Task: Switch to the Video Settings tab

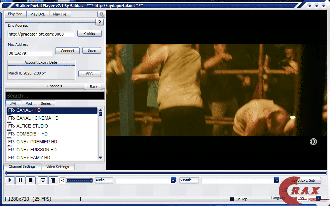Action: (x=58, y=167)
